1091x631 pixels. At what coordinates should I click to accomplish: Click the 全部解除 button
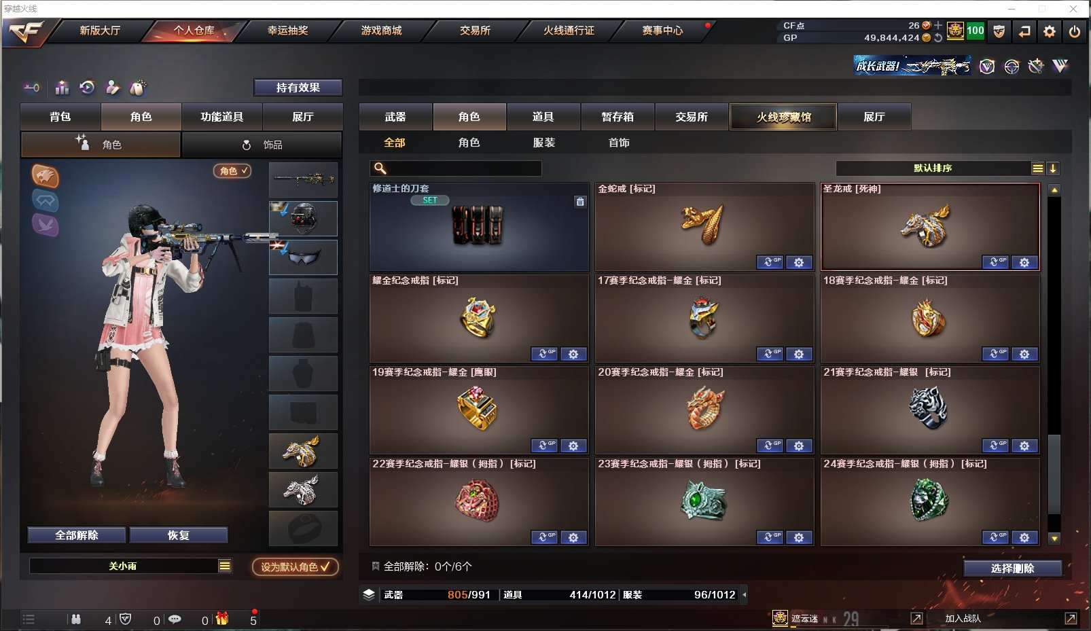(x=77, y=535)
